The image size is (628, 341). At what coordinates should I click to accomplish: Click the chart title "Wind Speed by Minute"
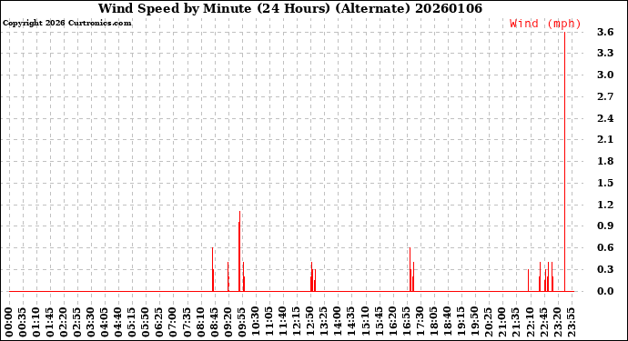tap(175, 8)
